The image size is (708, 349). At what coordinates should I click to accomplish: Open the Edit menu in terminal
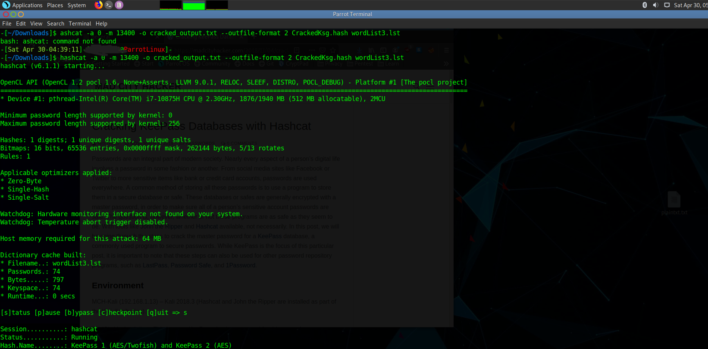pyautogui.click(x=21, y=24)
